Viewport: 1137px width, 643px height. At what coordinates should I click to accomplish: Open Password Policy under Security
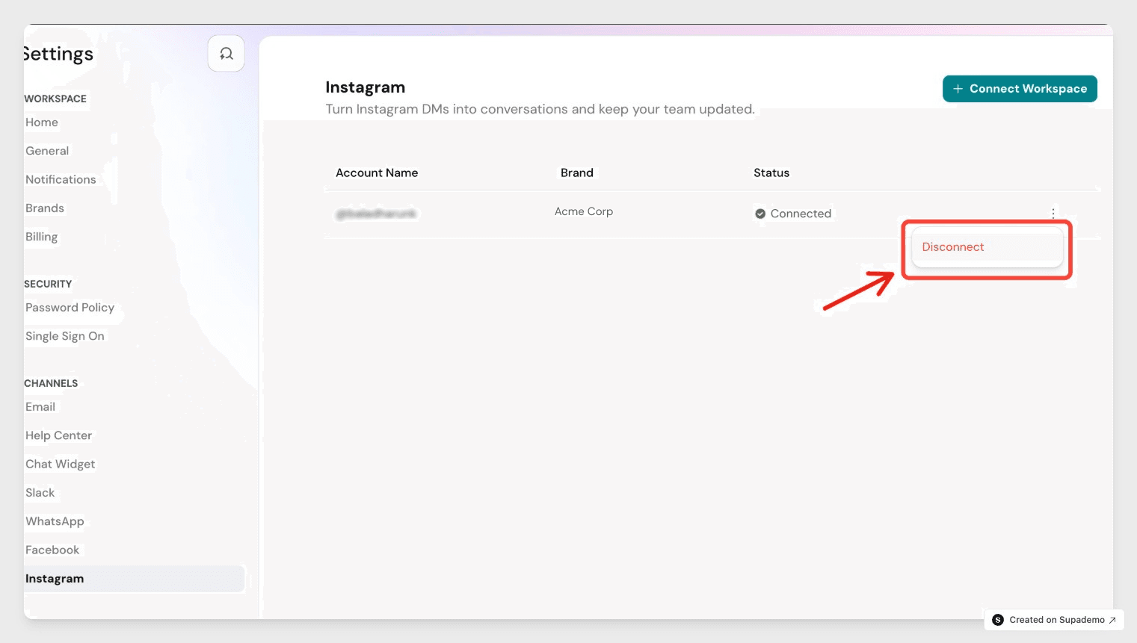coord(70,308)
